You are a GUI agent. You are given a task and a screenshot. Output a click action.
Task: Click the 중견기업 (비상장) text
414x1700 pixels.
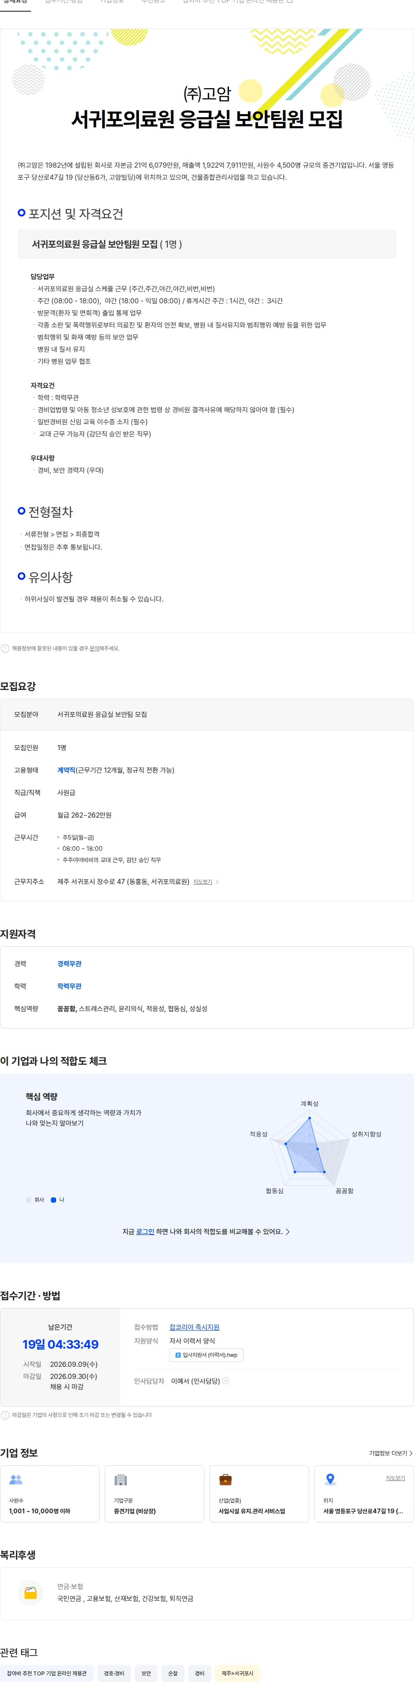coord(135,1511)
